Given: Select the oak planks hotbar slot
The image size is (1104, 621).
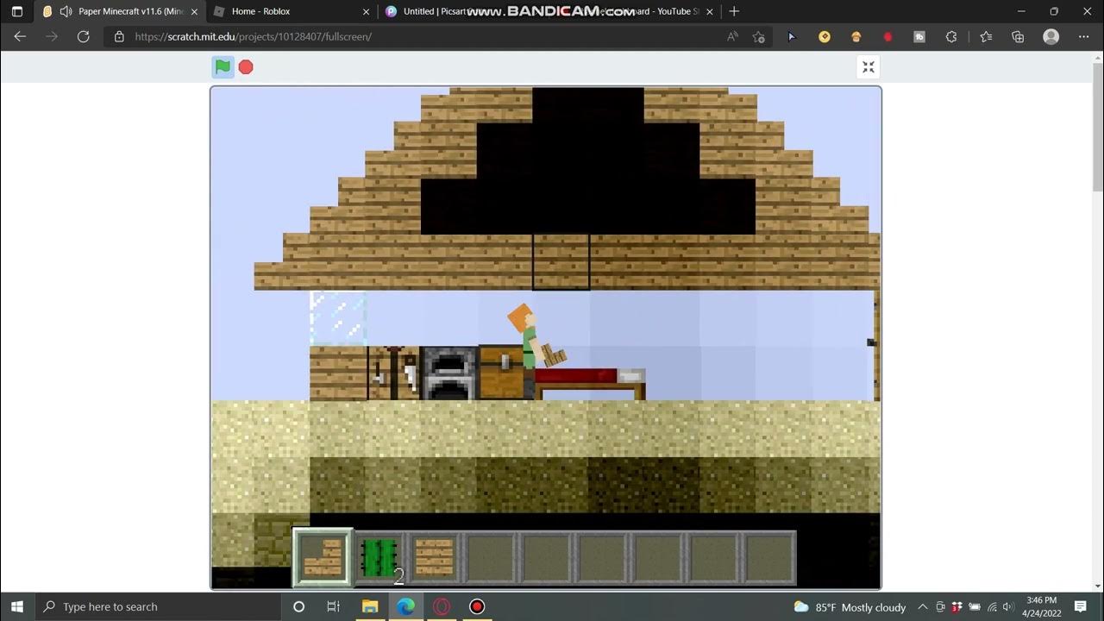Looking at the screenshot, I should (435, 558).
